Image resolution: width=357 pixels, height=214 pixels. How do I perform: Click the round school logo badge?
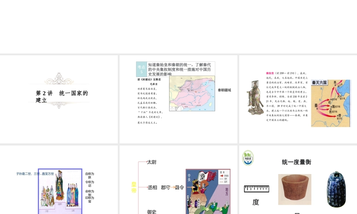248,158
